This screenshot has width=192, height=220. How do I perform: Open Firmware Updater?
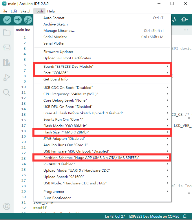click(x=102, y=52)
